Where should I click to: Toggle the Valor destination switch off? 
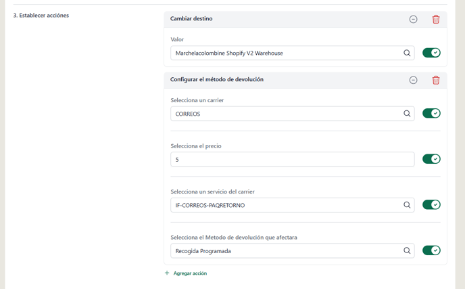coord(431,53)
